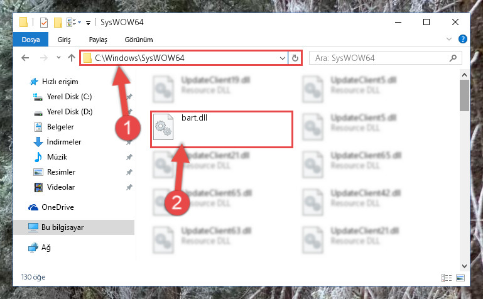The image size is (483, 299).
Task: Click the Ara: SysWOW64 search box
Action: point(386,58)
